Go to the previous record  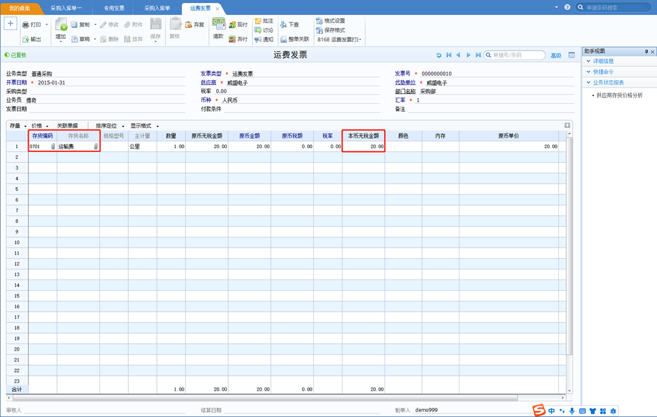[458, 55]
